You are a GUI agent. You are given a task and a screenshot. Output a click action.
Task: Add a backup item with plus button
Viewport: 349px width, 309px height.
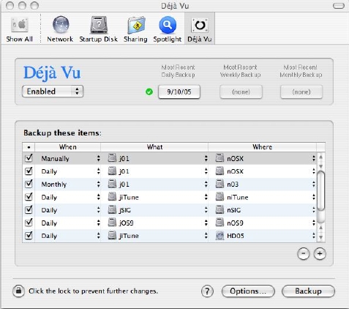tap(320, 254)
